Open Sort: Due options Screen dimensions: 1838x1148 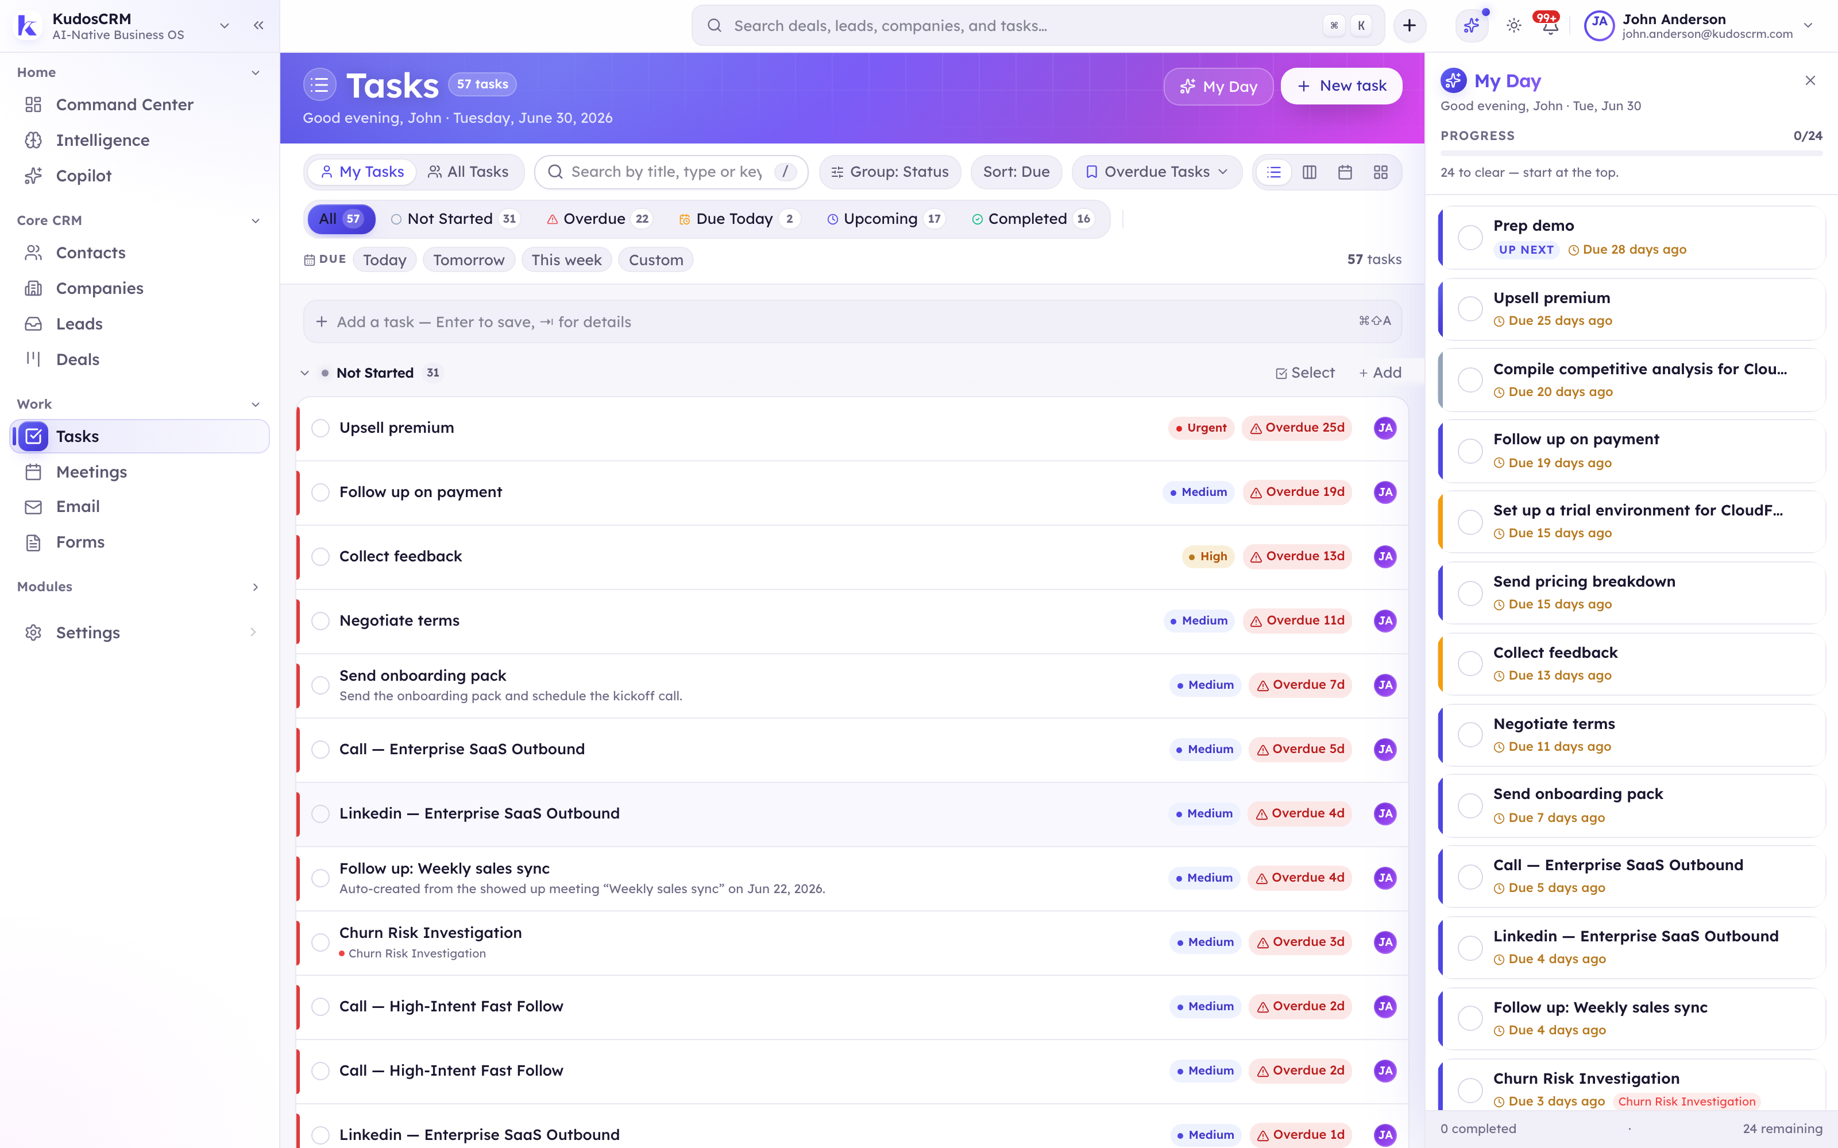[x=1016, y=172]
